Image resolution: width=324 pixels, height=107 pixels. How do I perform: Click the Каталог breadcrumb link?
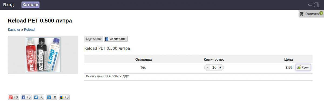[x=14, y=30]
